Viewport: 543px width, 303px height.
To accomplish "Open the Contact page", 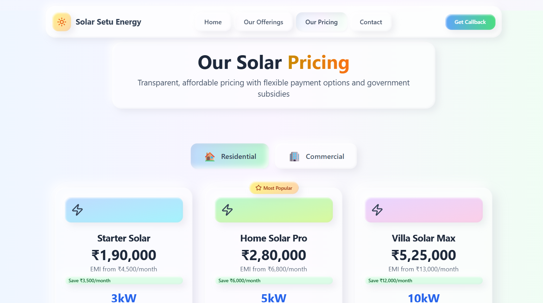I will (x=371, y=22).
